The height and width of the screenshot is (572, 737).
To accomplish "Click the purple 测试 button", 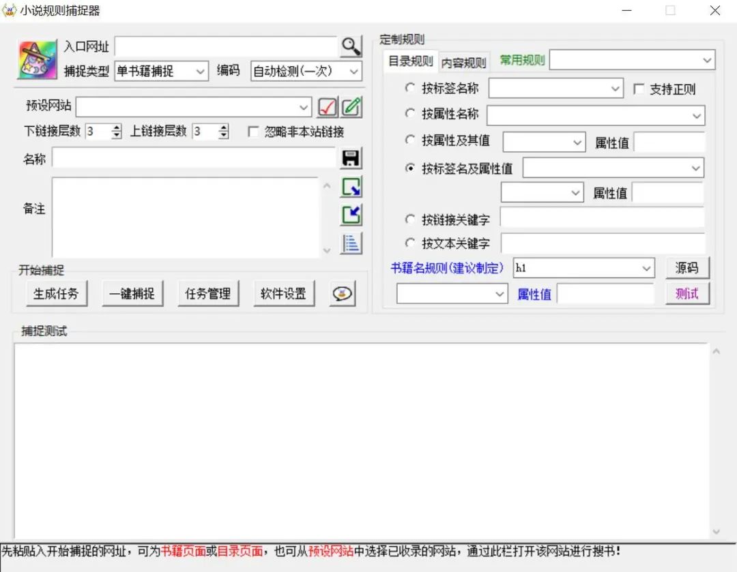I will tap(687, 294).
